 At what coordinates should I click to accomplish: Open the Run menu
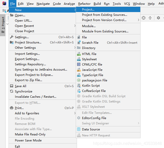tap(107, 4)
